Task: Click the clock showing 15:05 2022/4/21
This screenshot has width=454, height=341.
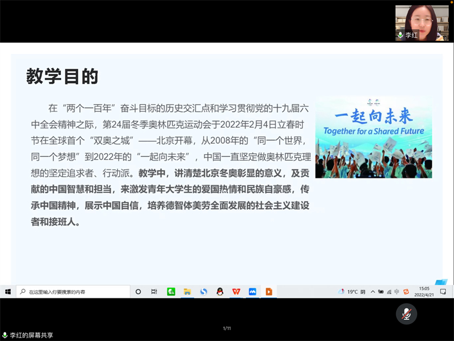Action: (424, 292)
